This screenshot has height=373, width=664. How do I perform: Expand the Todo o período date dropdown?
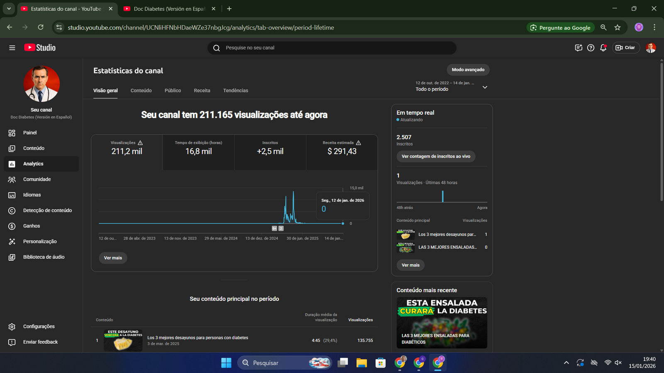coord(485,87)
